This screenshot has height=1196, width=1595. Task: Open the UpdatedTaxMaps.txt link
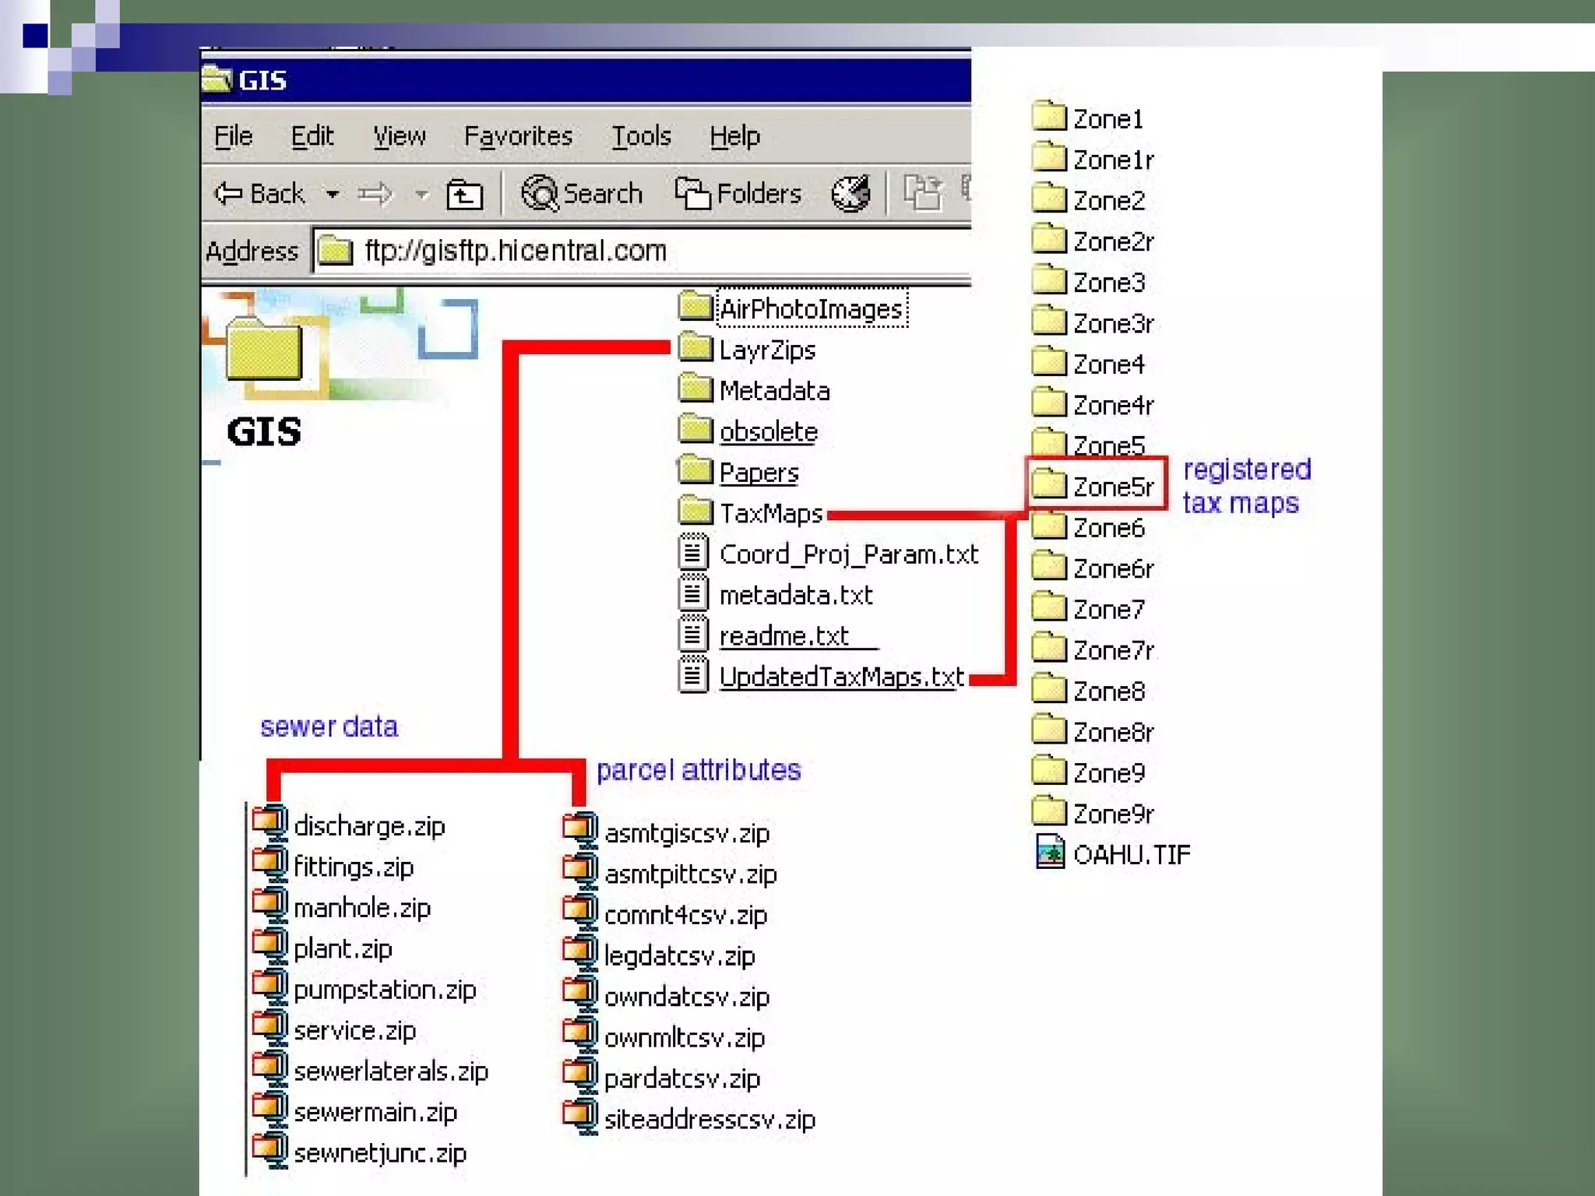tap(840, 677)
